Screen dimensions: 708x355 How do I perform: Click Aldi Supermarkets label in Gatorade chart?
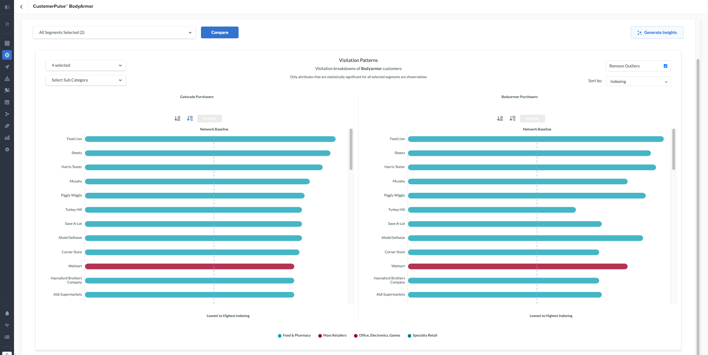point(67,295)
